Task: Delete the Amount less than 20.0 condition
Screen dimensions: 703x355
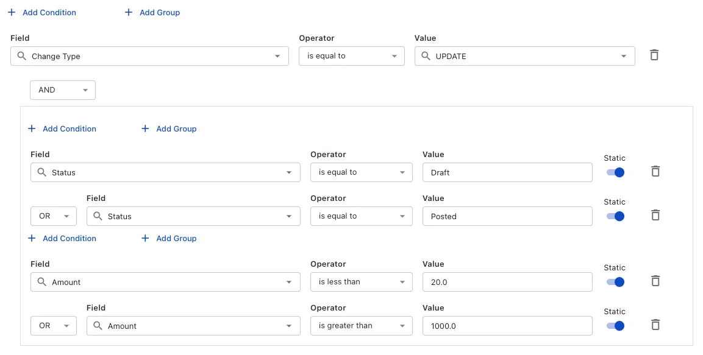Action: coord(655,281)
